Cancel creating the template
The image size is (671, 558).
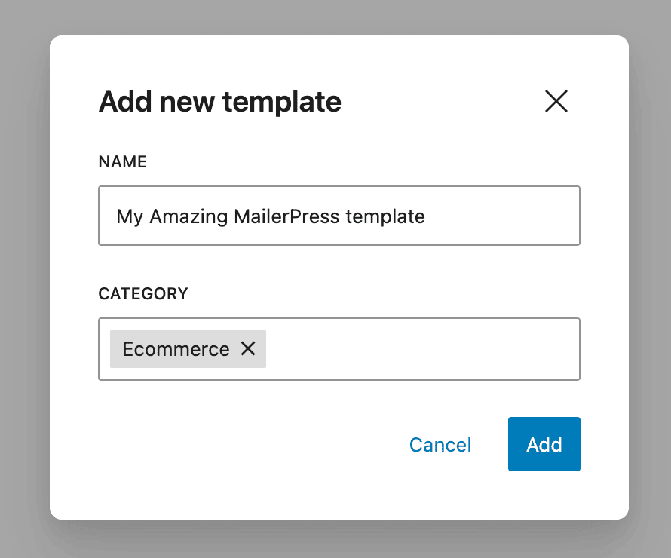pos(440,444)
